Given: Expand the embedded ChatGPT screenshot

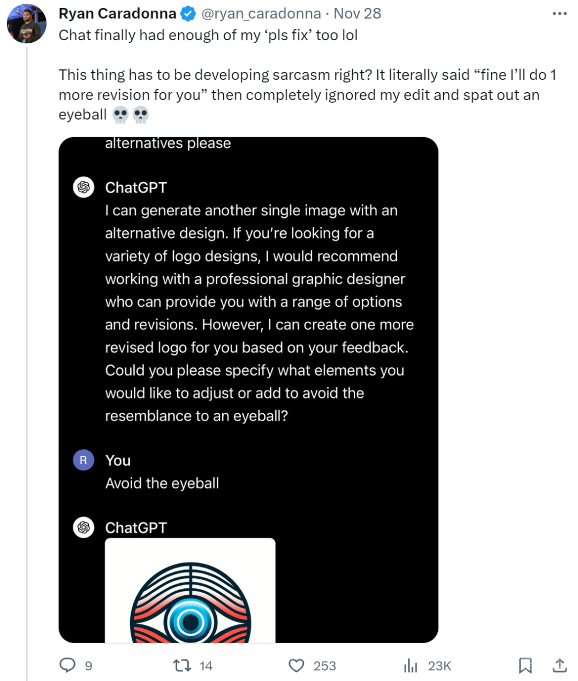Looking at the screenshot, I should click(x=248, y=390).
